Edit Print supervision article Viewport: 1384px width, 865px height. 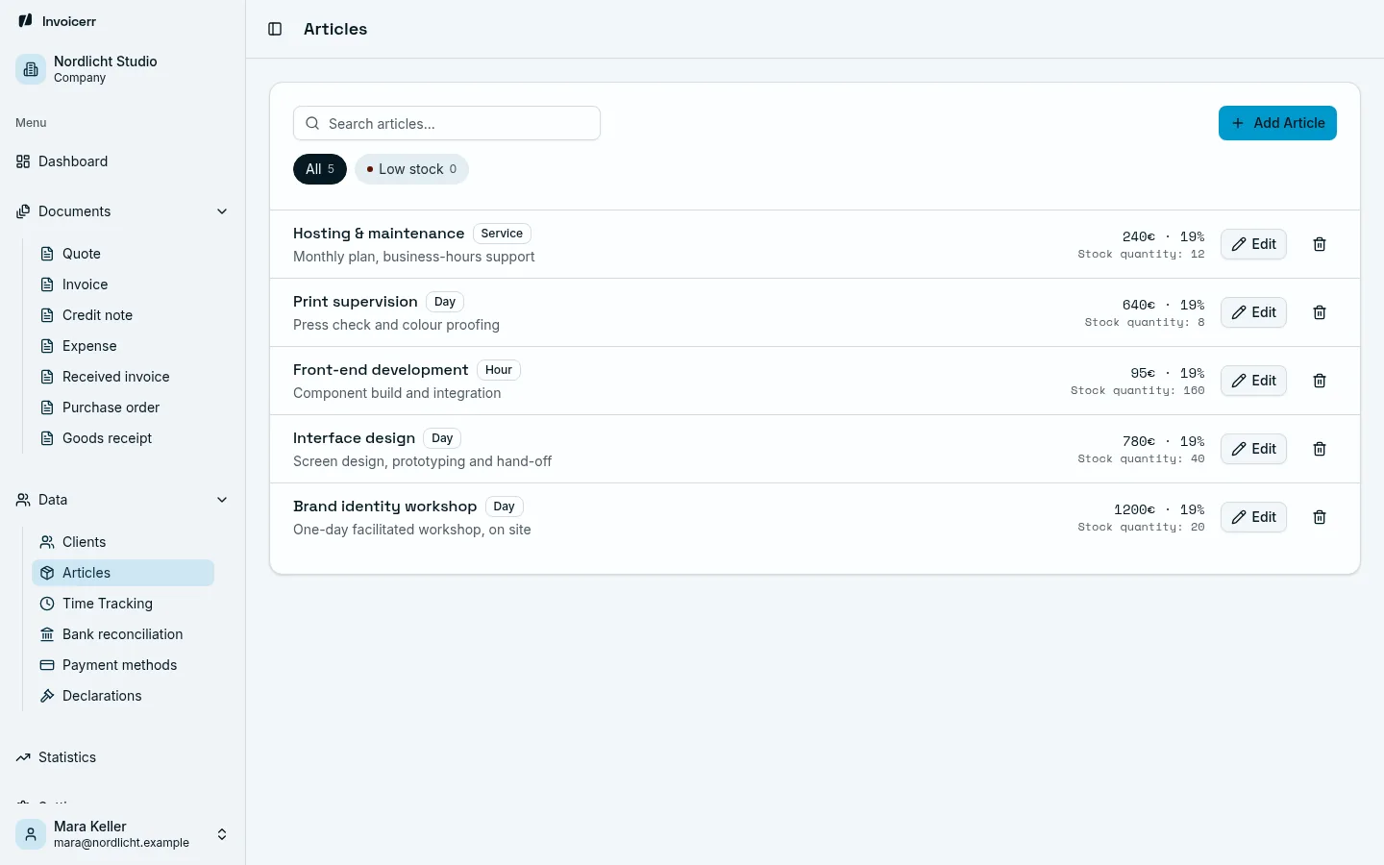1253,312
